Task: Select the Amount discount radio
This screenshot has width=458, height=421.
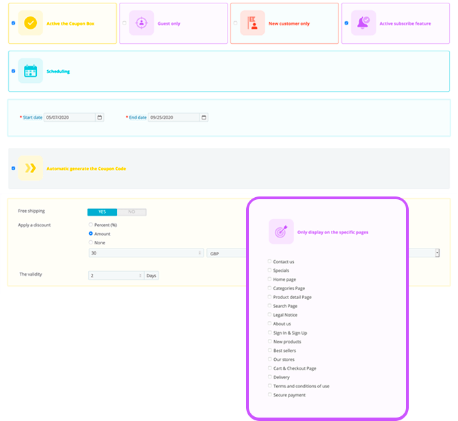Action: tap(90, 233)
